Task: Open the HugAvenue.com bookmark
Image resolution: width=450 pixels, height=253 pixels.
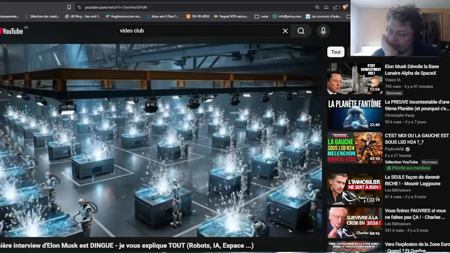Action: point(123,16)
